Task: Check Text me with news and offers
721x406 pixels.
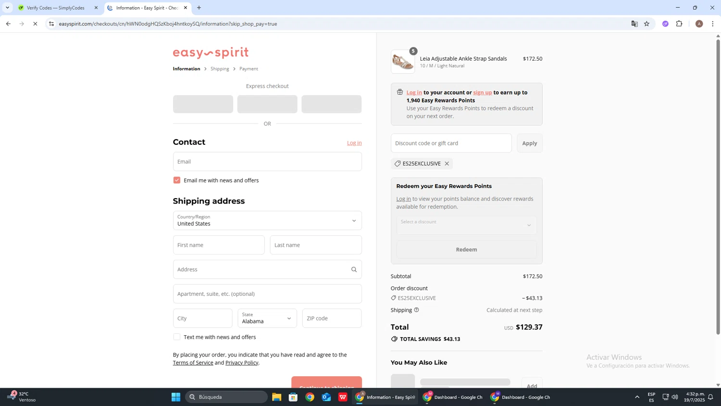Action: click(x=177, y=337)
